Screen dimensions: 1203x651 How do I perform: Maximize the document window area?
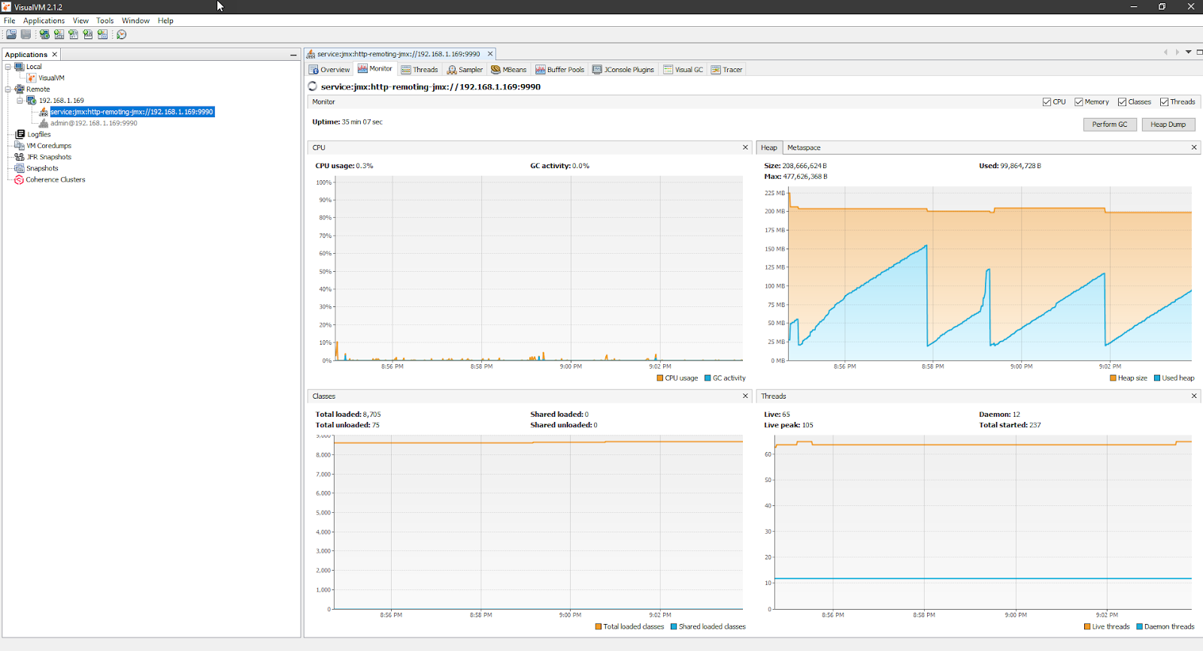(x=1199, y=52)
